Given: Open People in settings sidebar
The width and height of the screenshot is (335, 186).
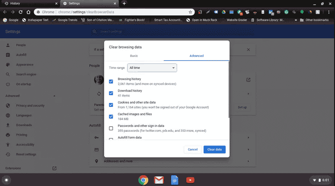Looking at the screenshot, I should 21,45.
